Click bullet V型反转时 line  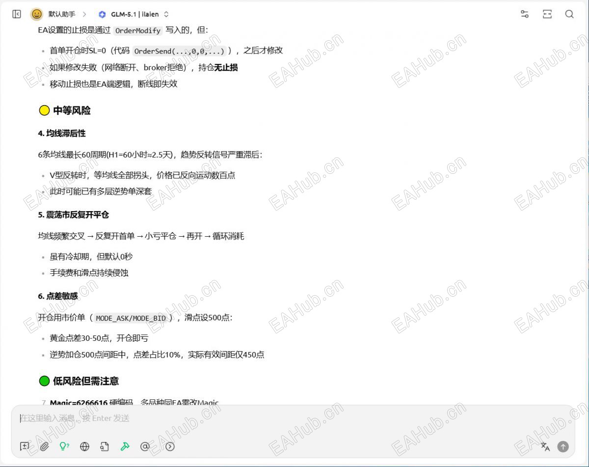(x=142, y=175)
